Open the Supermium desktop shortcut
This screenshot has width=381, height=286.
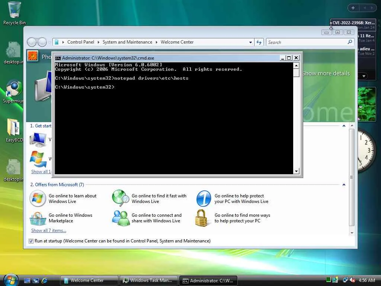(x=13, y=91)
